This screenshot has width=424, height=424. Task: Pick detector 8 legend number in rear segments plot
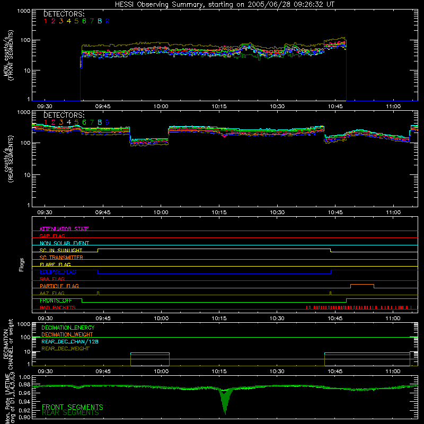coord(100,122)
